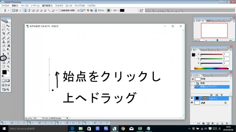Select the Pen tool in the toolbox
The width and height of the screenshot is (236, 132).
pos(4,58)
